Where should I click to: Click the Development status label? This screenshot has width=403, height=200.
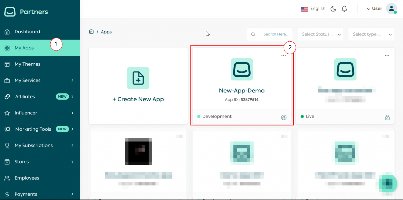point(217,116)
